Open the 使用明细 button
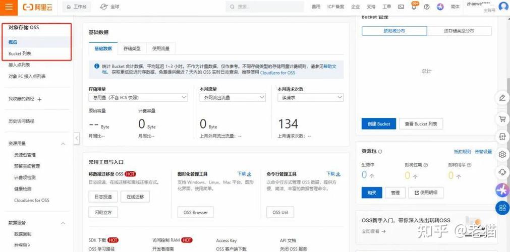 pos(426,193)
